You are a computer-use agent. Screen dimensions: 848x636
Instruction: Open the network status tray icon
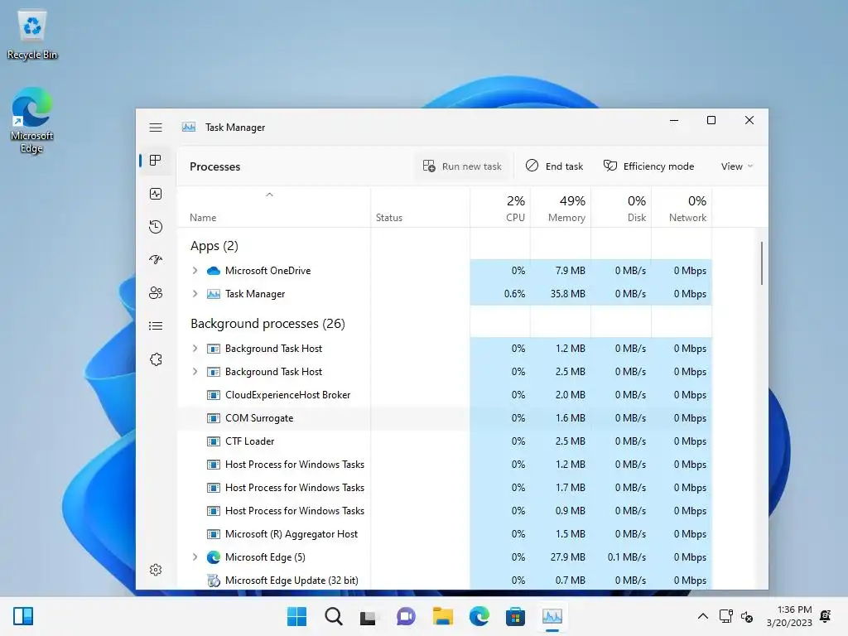coord(725,616)
